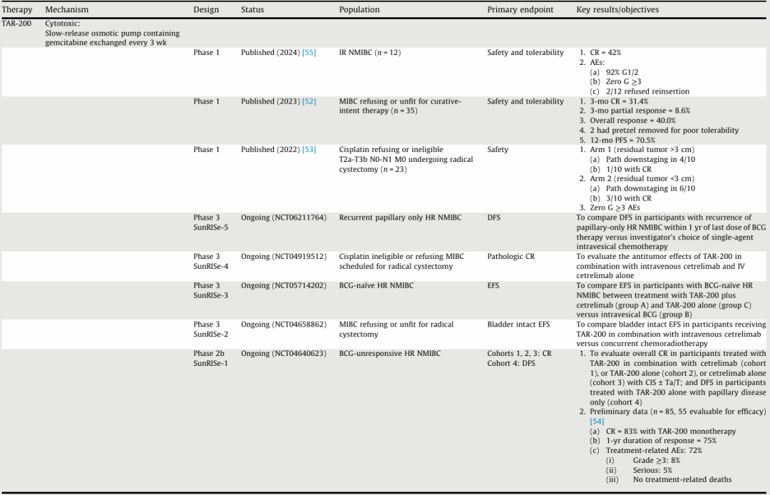The height and width of the screenshot is (495, 770).
Task: Click the "Primary endpoint" column header
Action: tap(520, 9)
